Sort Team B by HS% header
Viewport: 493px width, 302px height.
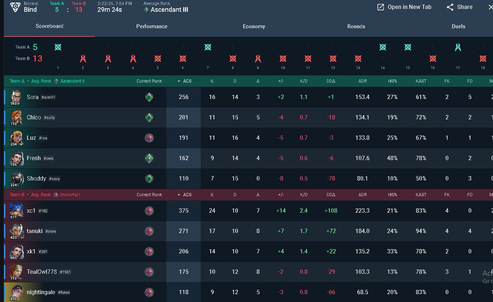(x=392, y=195)
